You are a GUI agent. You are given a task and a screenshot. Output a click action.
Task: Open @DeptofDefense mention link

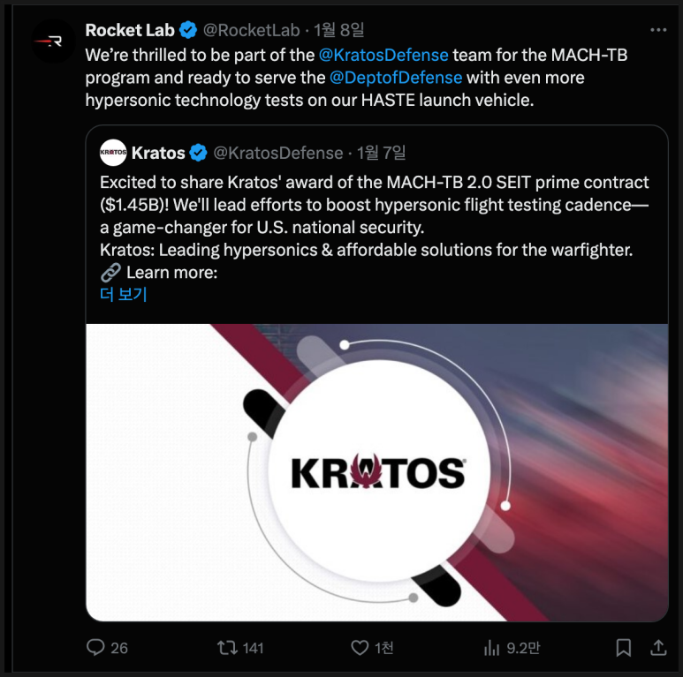[396, 78]
